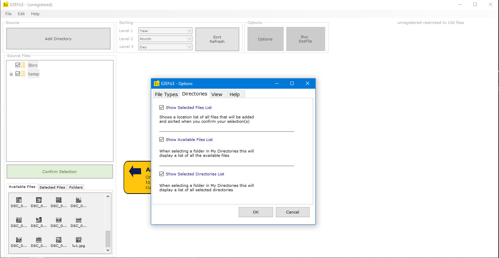The width and height of the screenshot is (499, 258).
Task: Open the Level 2 Month dropdown
Action: coord(165,39)
